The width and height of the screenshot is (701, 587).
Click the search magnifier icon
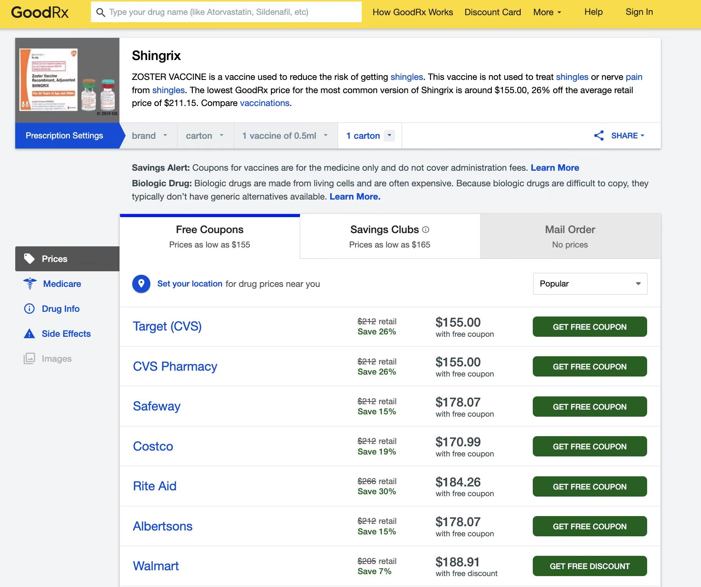(101, 12)
